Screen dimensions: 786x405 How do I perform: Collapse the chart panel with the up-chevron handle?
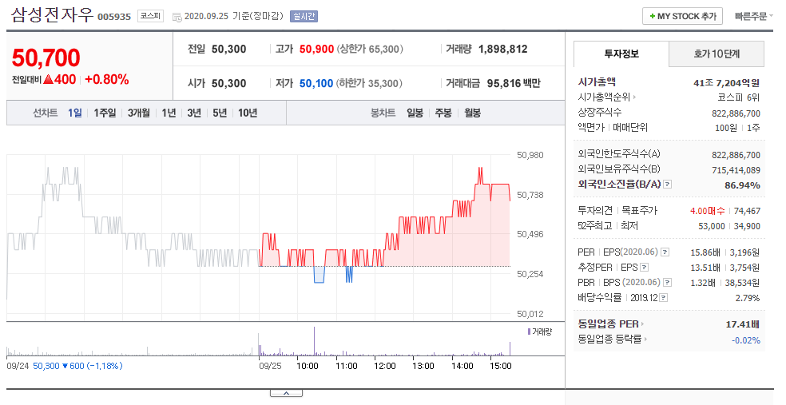click(x=286, y=394)
